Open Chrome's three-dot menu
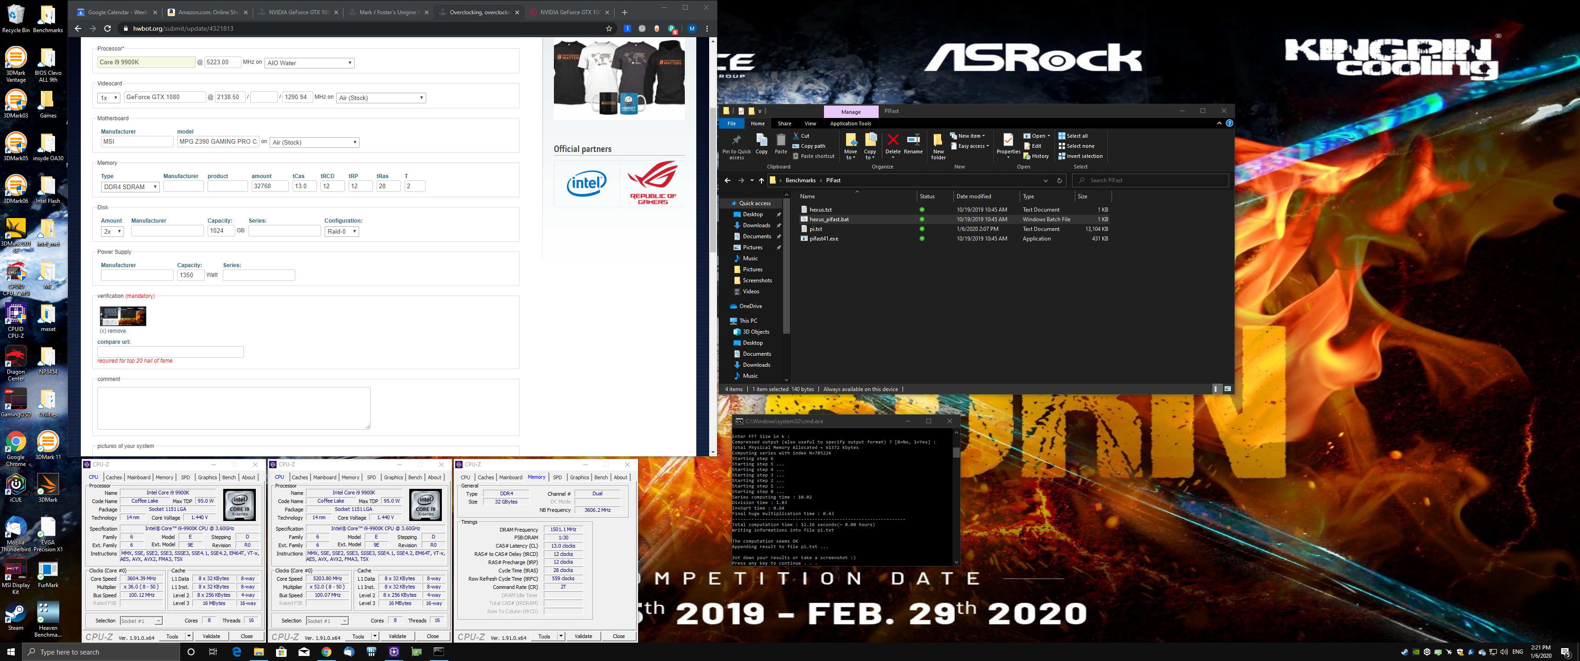Image resolution: width=1580 pixels, height=661 pixels. [706, 28]
